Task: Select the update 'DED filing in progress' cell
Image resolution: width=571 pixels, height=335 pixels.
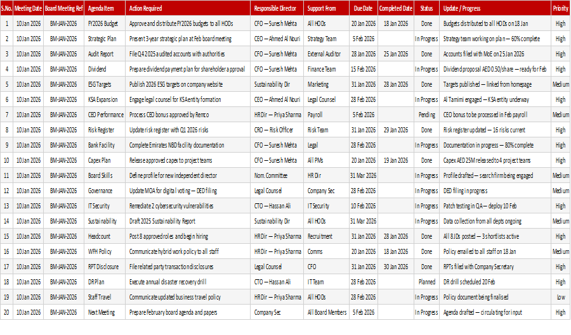Action: (495, 191)
